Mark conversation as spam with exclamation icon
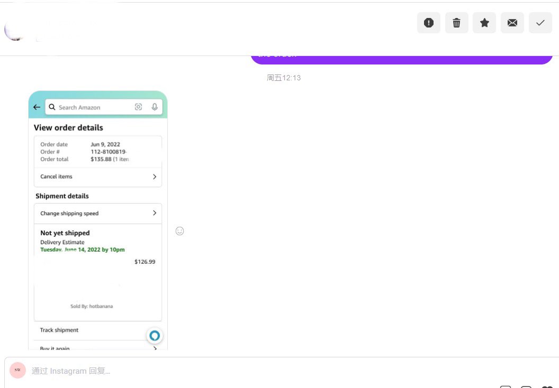The height and width of the screenshot is (388, 559). click(429, 23)
